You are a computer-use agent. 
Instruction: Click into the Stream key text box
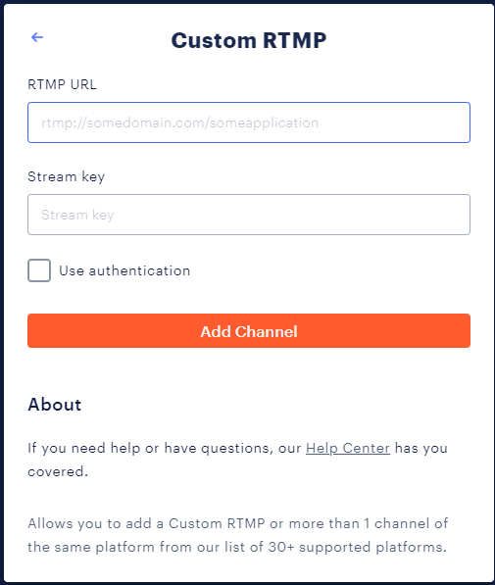[x=249, y=215]
